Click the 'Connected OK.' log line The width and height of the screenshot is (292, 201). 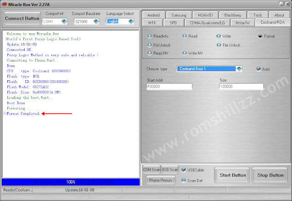point(19,50)
